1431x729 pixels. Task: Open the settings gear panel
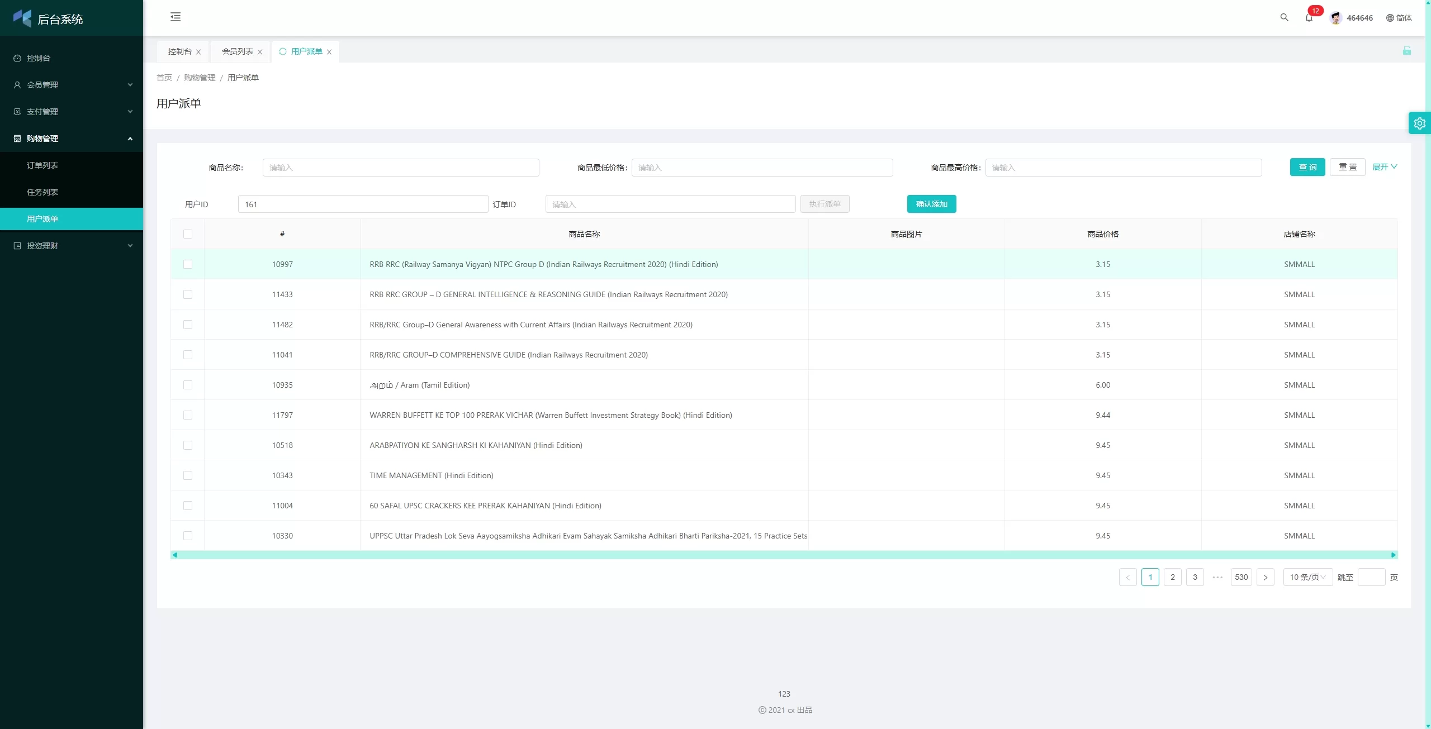click(x=1419, y=123)
